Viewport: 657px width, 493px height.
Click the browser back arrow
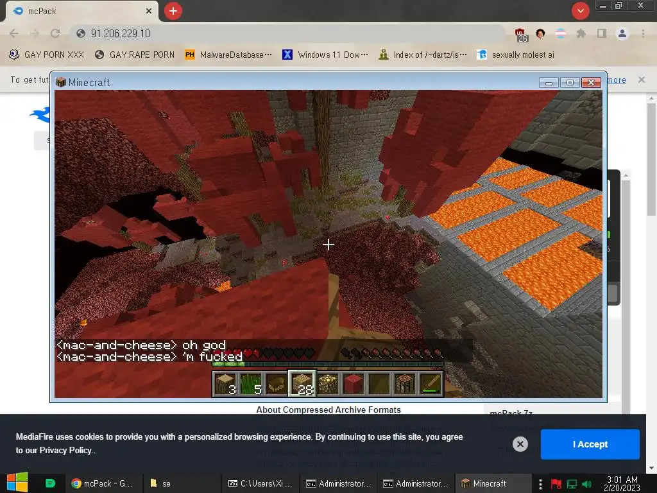(14, 33)
